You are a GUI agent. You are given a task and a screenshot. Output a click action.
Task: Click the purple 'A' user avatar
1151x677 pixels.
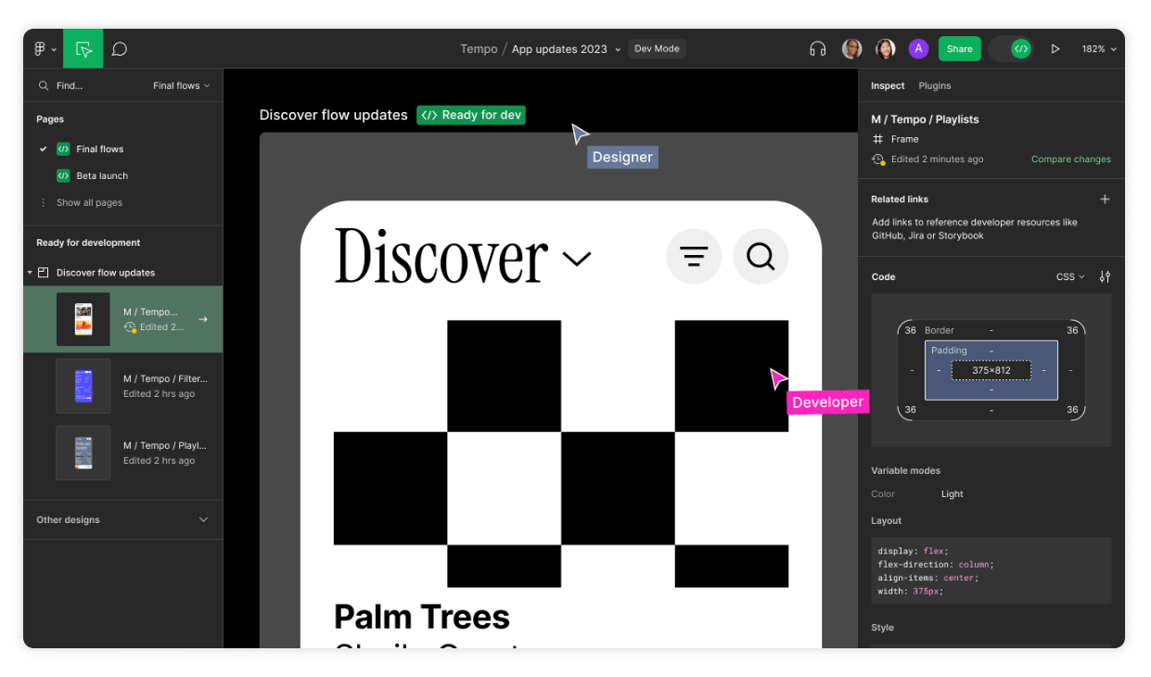[x=918, y=49]
